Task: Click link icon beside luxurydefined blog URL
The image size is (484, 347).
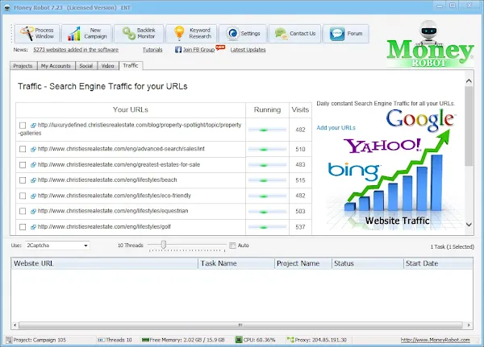Action: (x=33, y=126)
